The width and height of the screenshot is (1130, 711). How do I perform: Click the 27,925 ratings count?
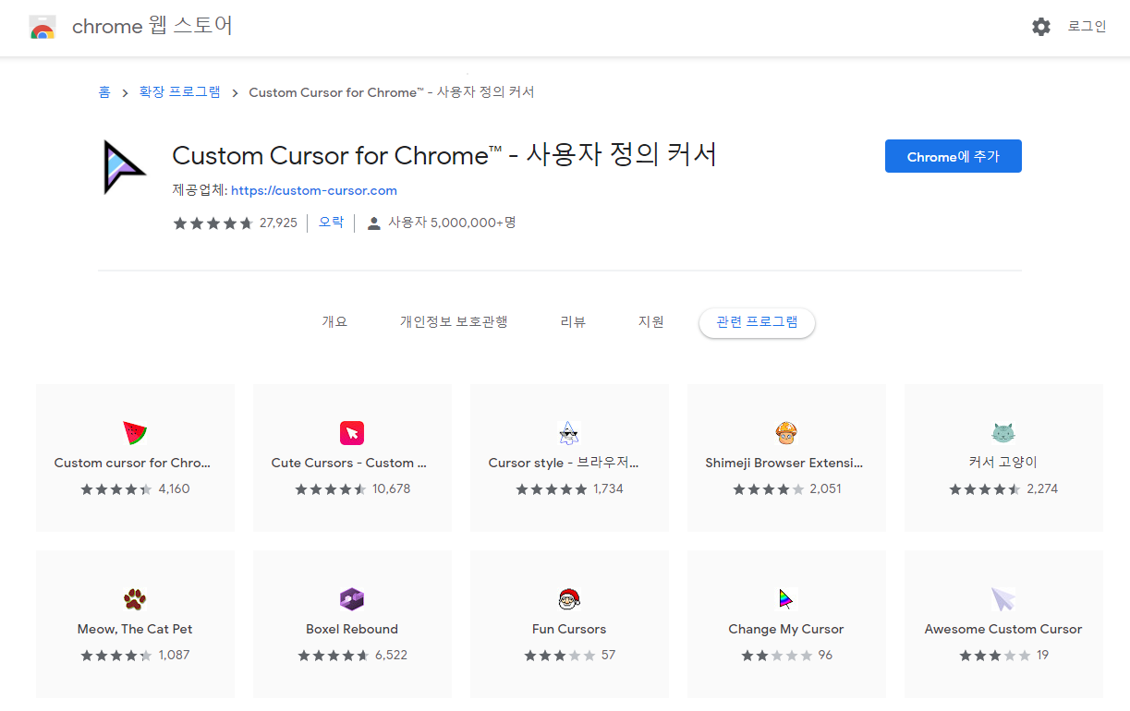coord(278,223)
